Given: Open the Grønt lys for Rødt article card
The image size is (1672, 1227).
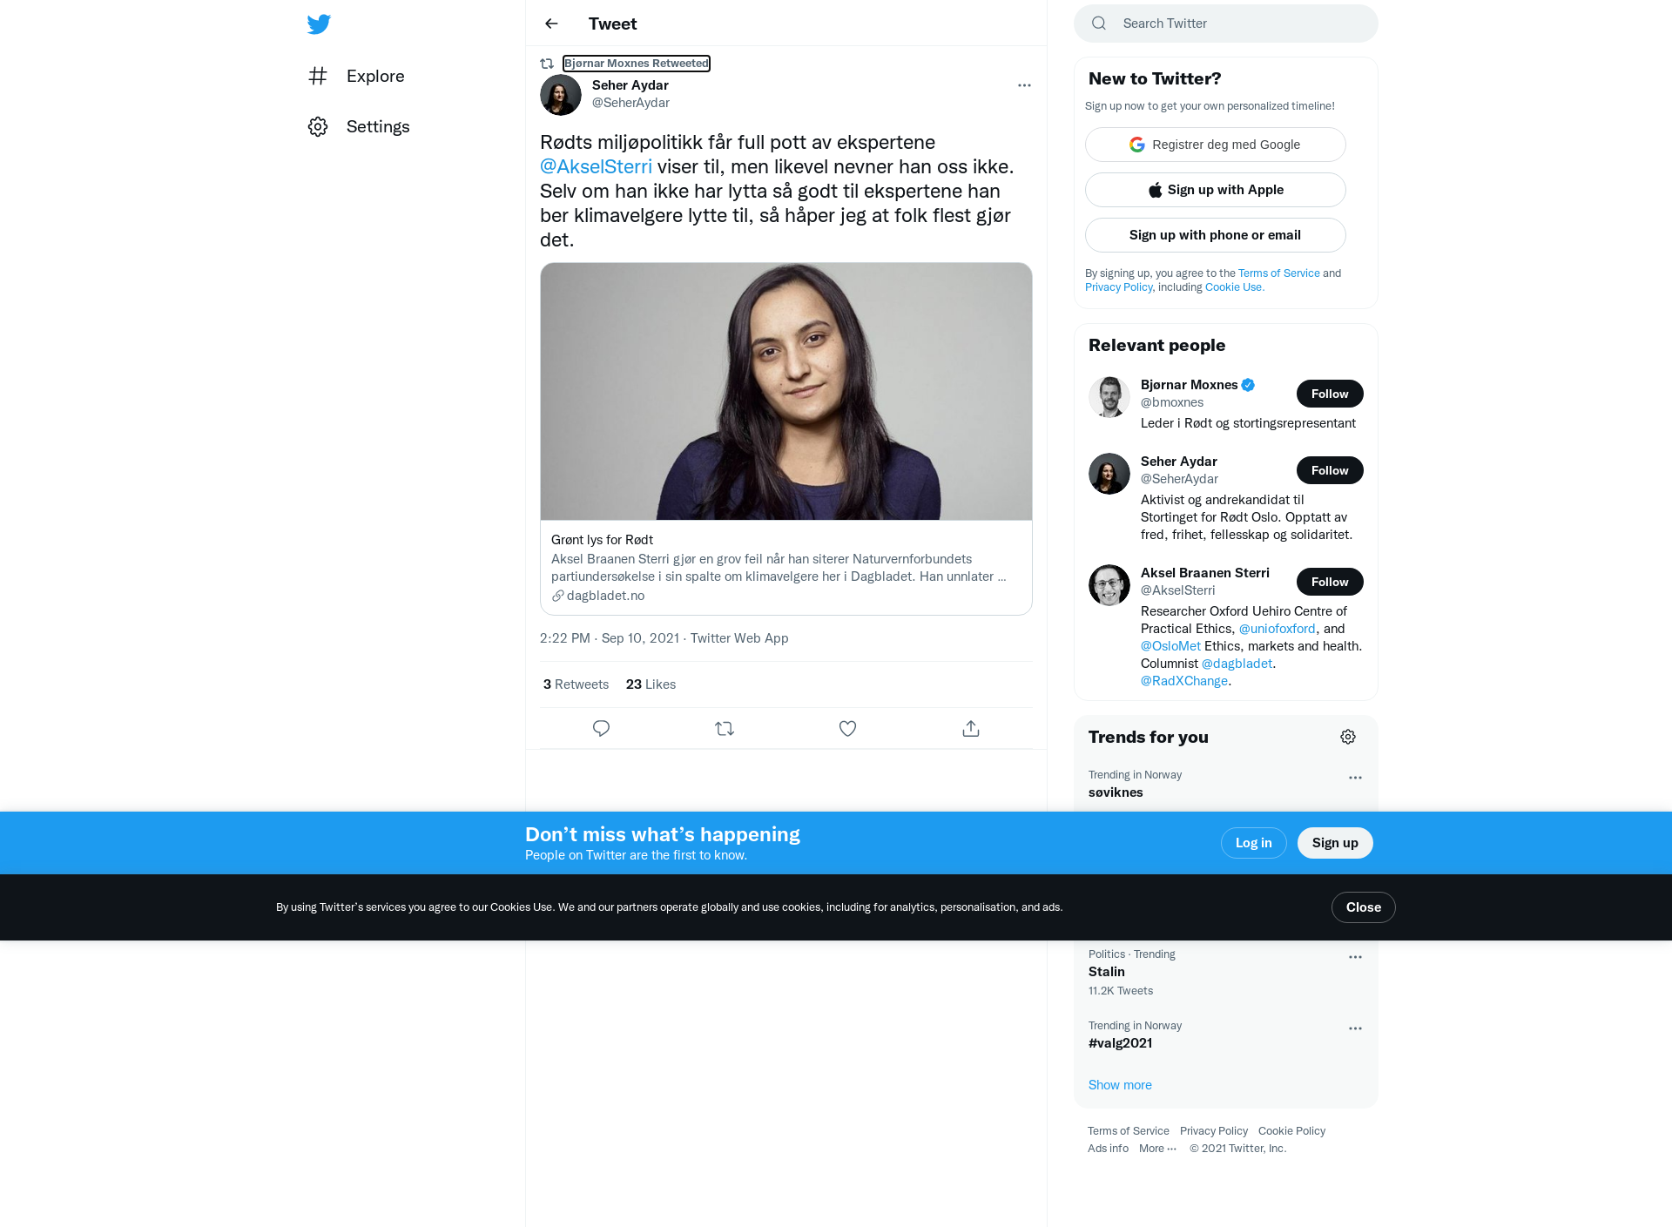Looking at the screenshot, I should coord(786,439).
